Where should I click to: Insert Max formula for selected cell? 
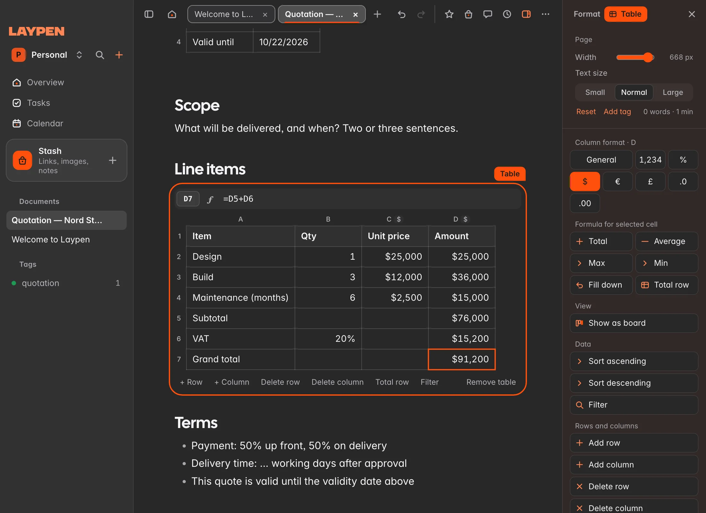pos(601,263)
